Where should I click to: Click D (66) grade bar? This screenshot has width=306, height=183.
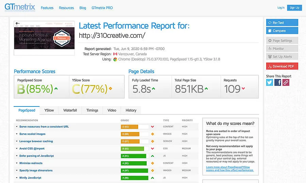click(x=135, y=134)
